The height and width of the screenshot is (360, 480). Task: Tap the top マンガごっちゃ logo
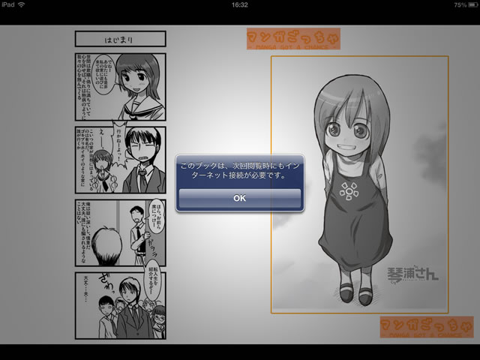click(x=293, y=39)
